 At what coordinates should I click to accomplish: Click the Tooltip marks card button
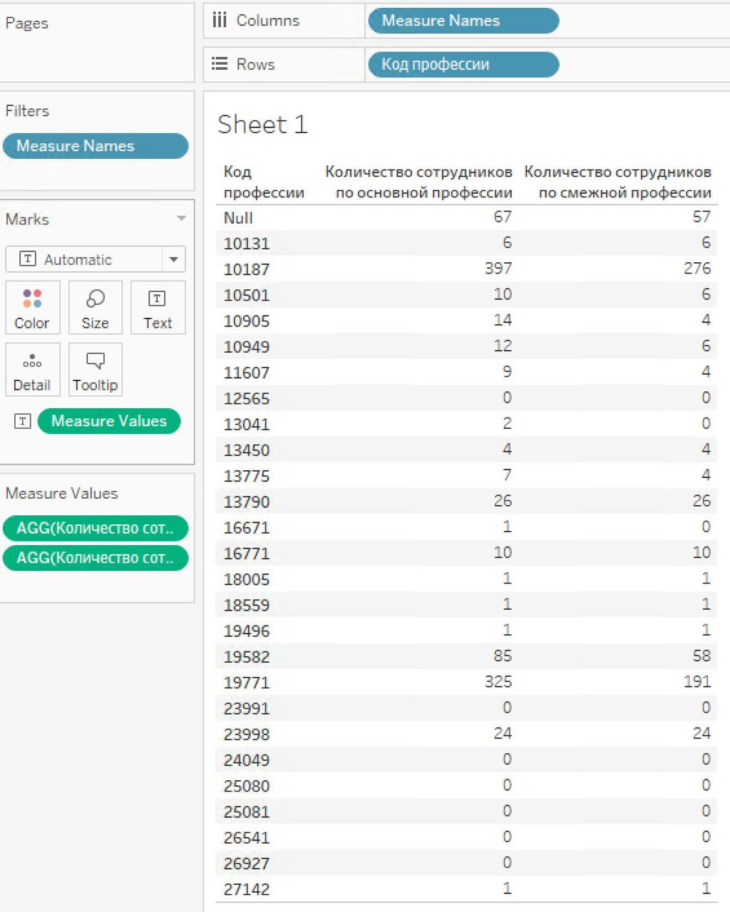(x=95, y=369)
